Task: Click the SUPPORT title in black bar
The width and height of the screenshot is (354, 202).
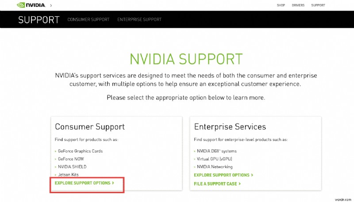Action: click(x=39, y=19)
